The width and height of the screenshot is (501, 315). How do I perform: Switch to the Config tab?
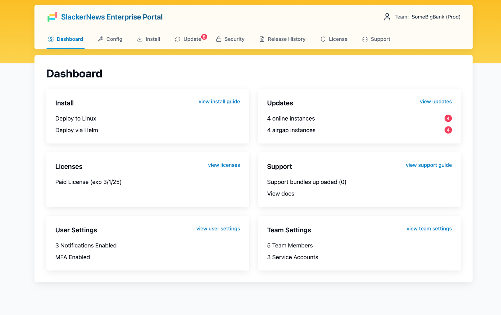pos(110,39)
